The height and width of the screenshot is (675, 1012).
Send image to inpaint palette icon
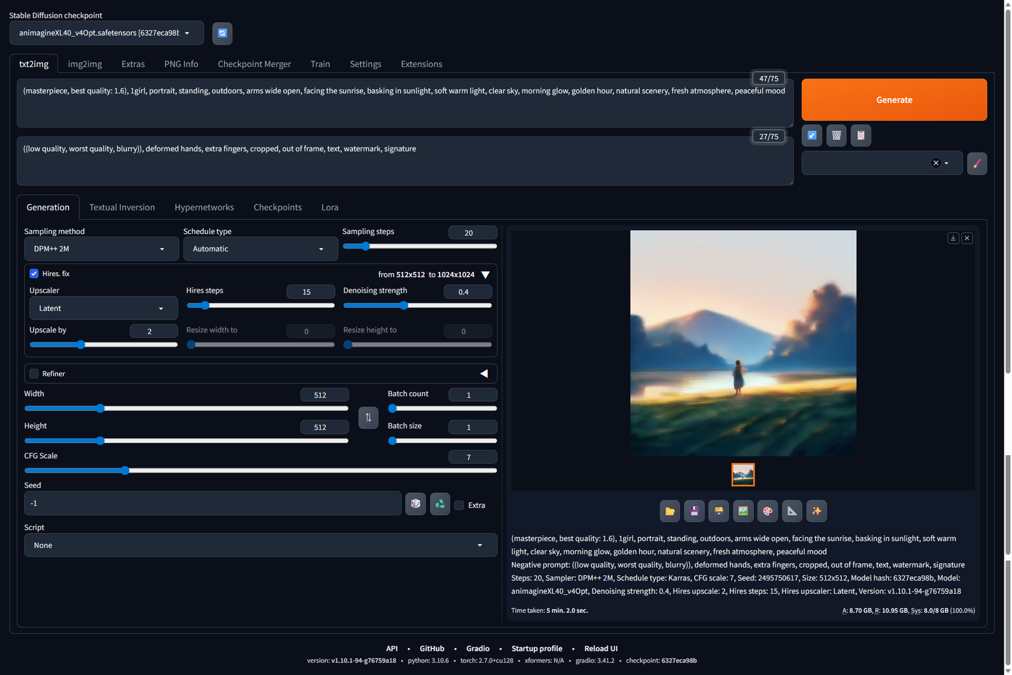coord(768,511)
